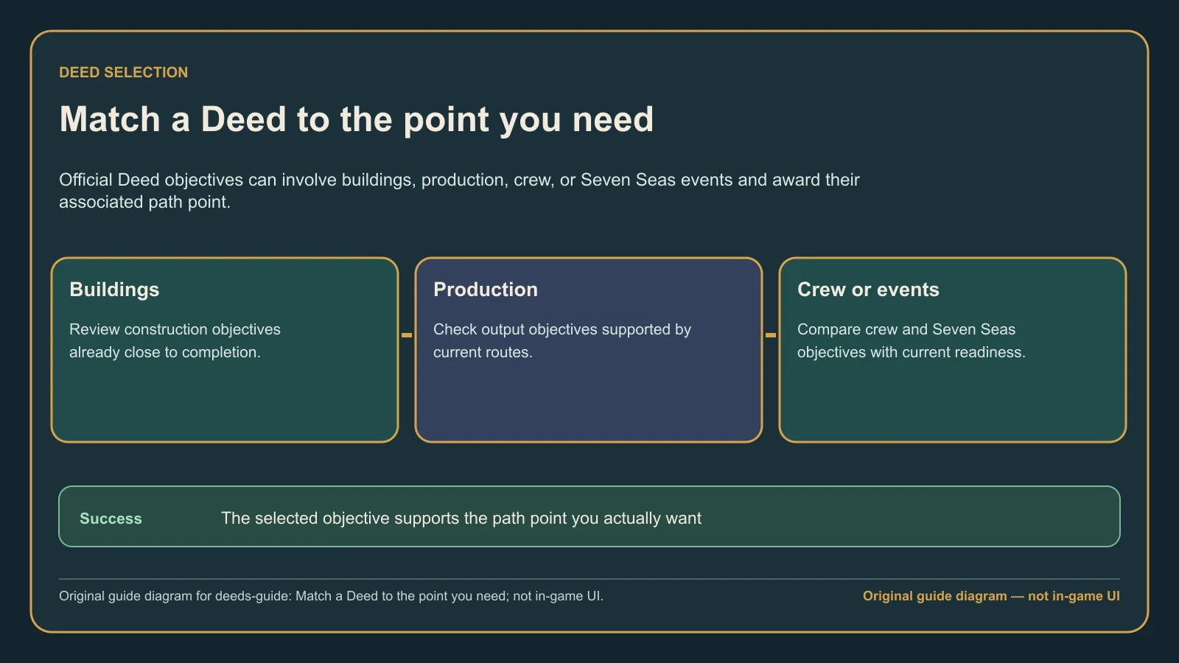The height and width of the screenshot is (663, 1179).
Task: Click the horizontal divider above the footer
Action: pos(589,579)
